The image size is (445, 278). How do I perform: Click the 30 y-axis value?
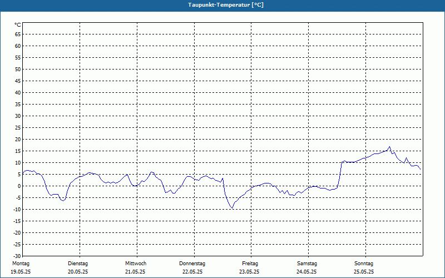[x=18, y=116]
